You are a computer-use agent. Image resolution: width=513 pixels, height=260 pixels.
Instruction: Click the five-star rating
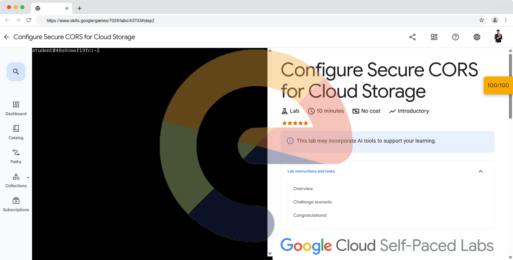coord(295,123)
